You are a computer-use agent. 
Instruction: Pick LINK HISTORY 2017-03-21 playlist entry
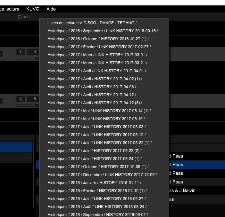pos(97,63)
